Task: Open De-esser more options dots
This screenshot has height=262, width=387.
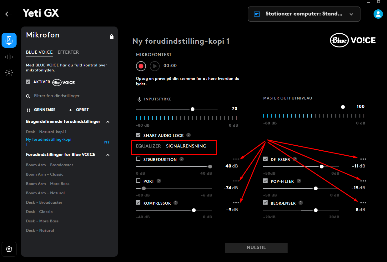Action: (x=363, y=159)
